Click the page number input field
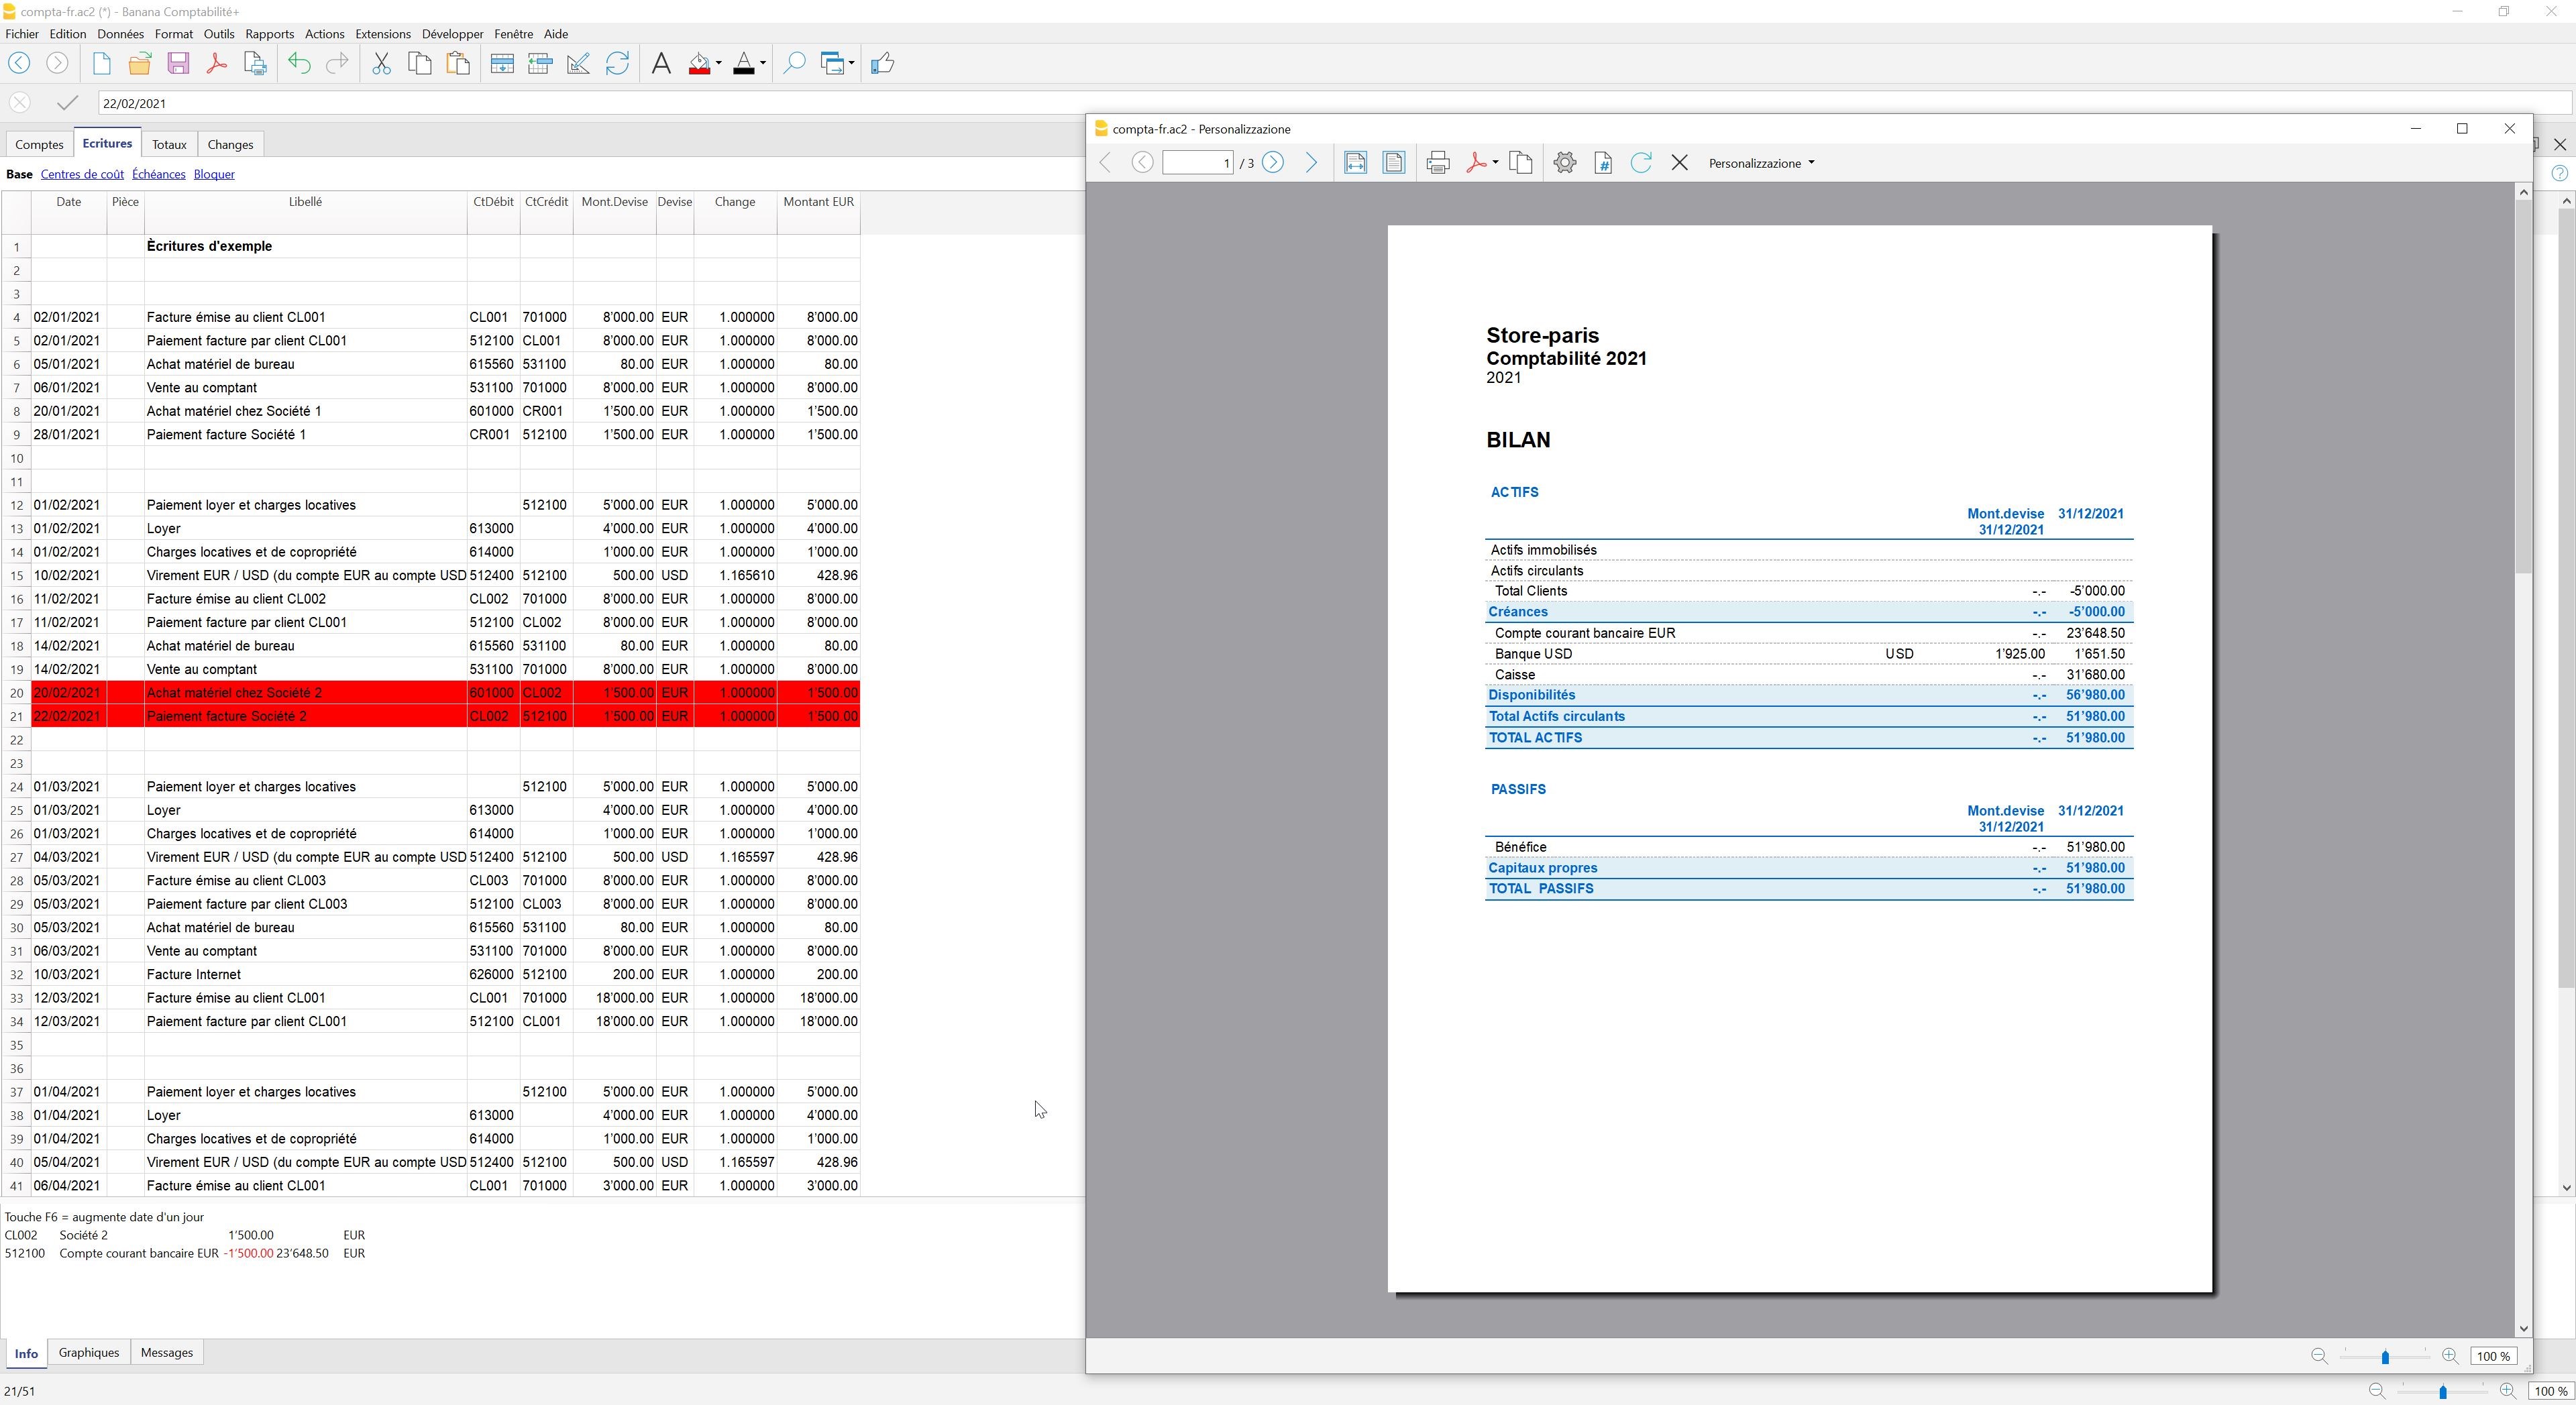Screen dimensions: 2576x1405 click(x=1197, y=163)
